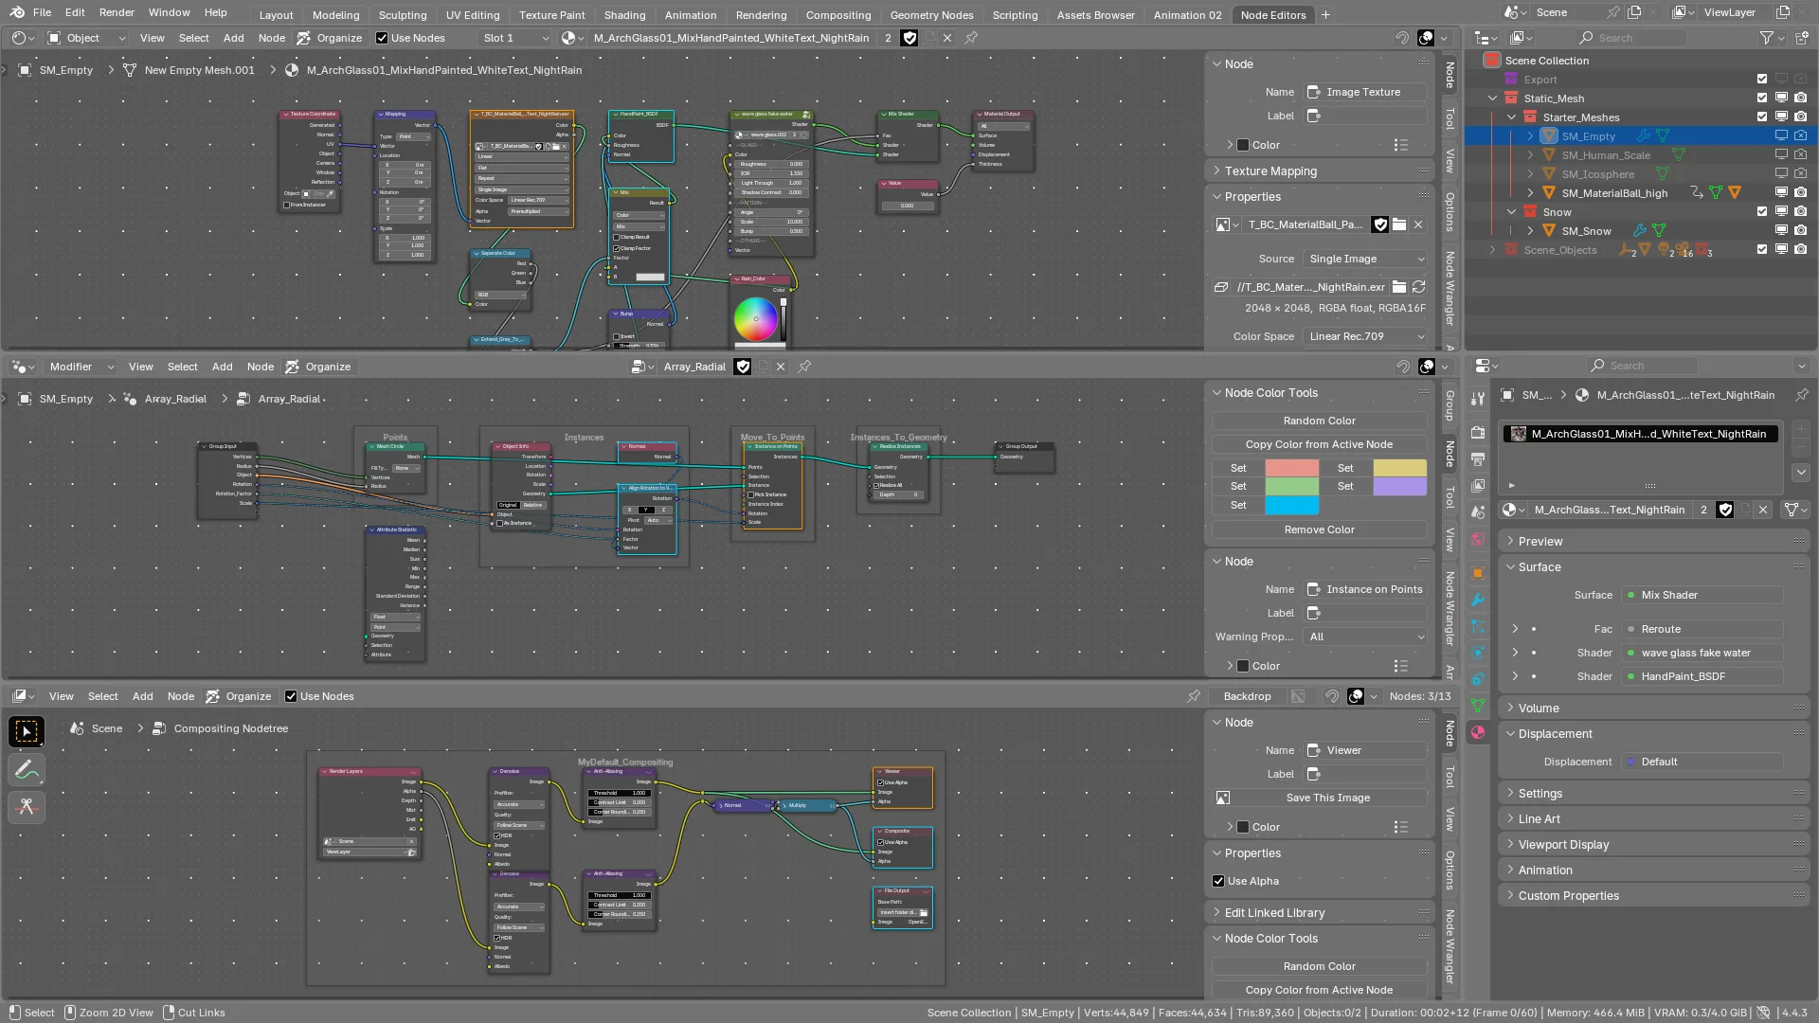Switch to the Shading workspace tab

[x=624, y=15]
